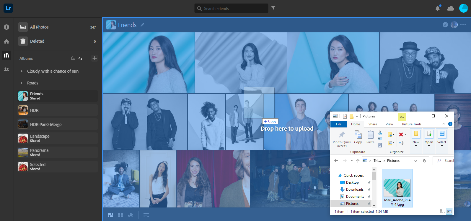Open the three-dot album options menu
The image size is (471, 221).
463,25
